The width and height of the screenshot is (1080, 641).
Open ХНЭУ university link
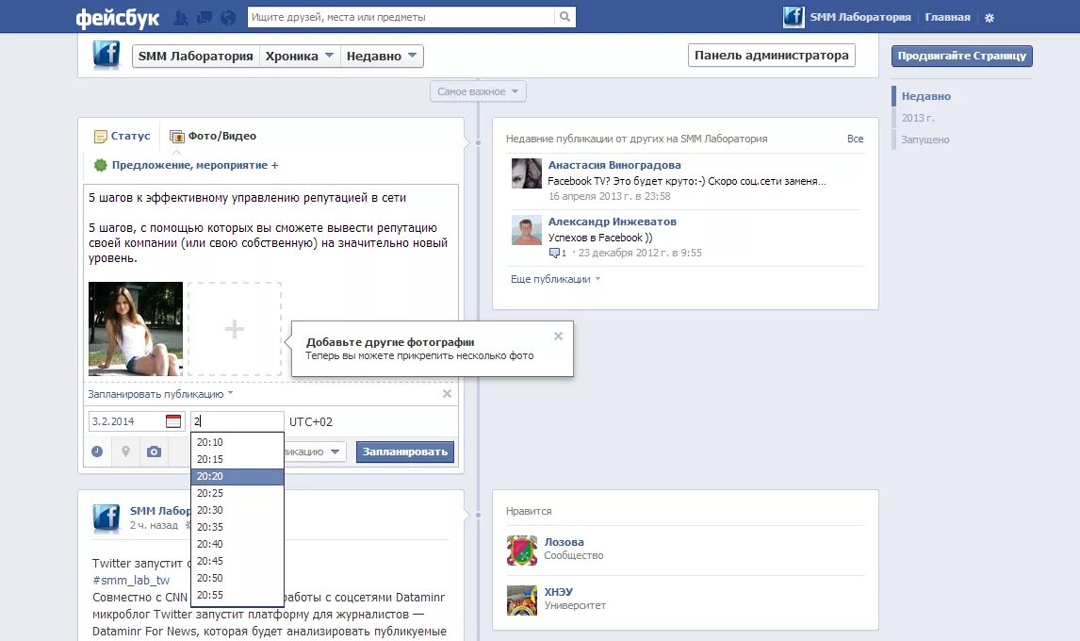pos(559,591)
